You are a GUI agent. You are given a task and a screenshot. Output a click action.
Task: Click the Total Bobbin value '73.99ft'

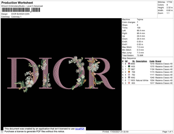(140, 55)
